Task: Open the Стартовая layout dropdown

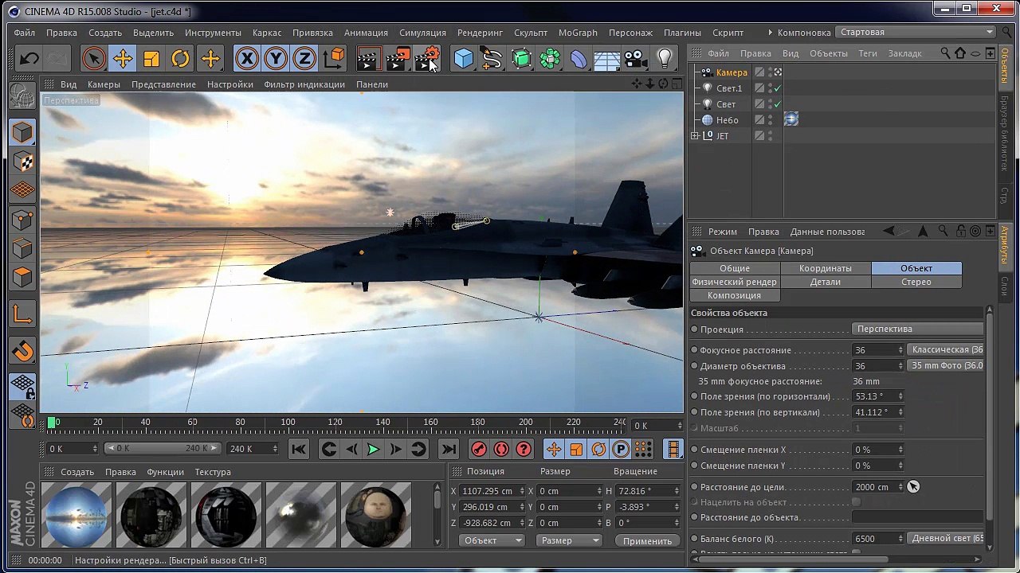Action: (916, 32)
